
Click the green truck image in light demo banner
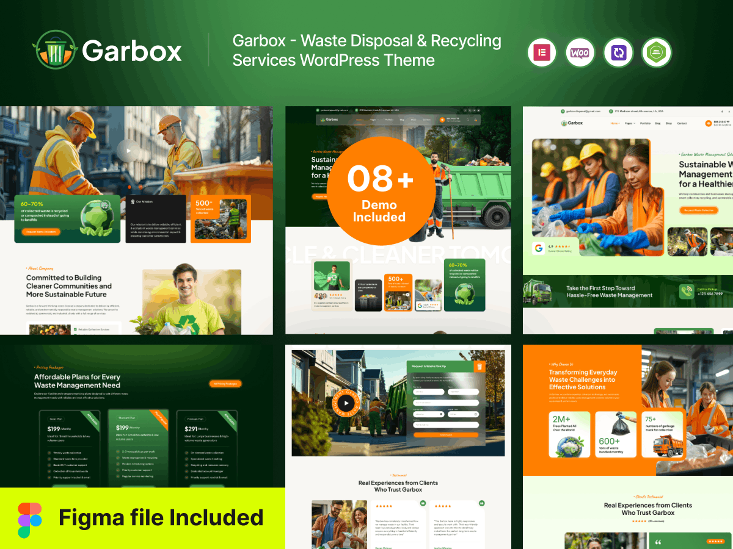tap(538, 292)
